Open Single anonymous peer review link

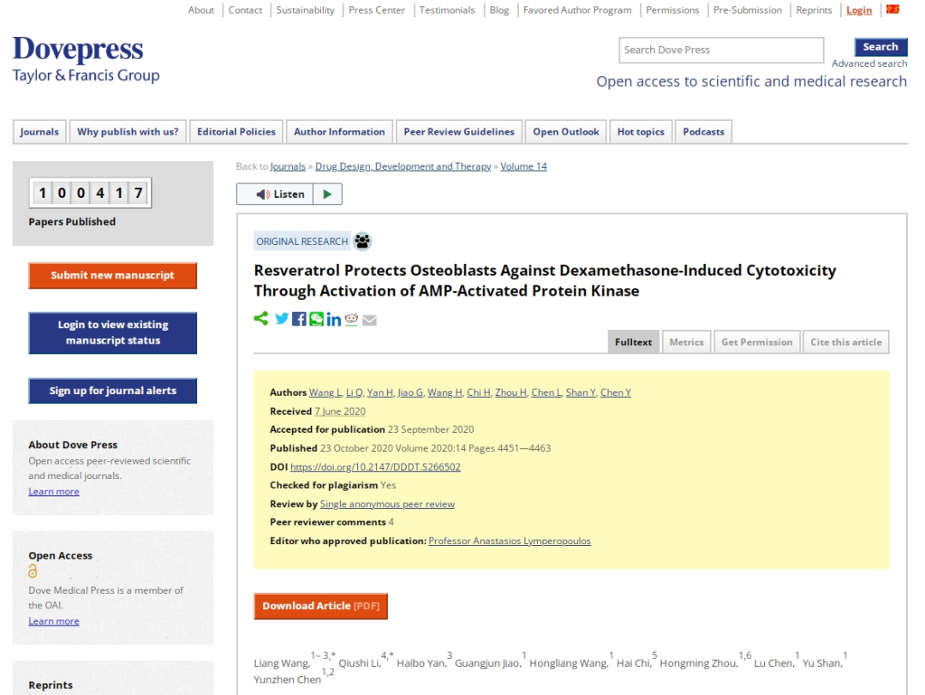point(387,504)
